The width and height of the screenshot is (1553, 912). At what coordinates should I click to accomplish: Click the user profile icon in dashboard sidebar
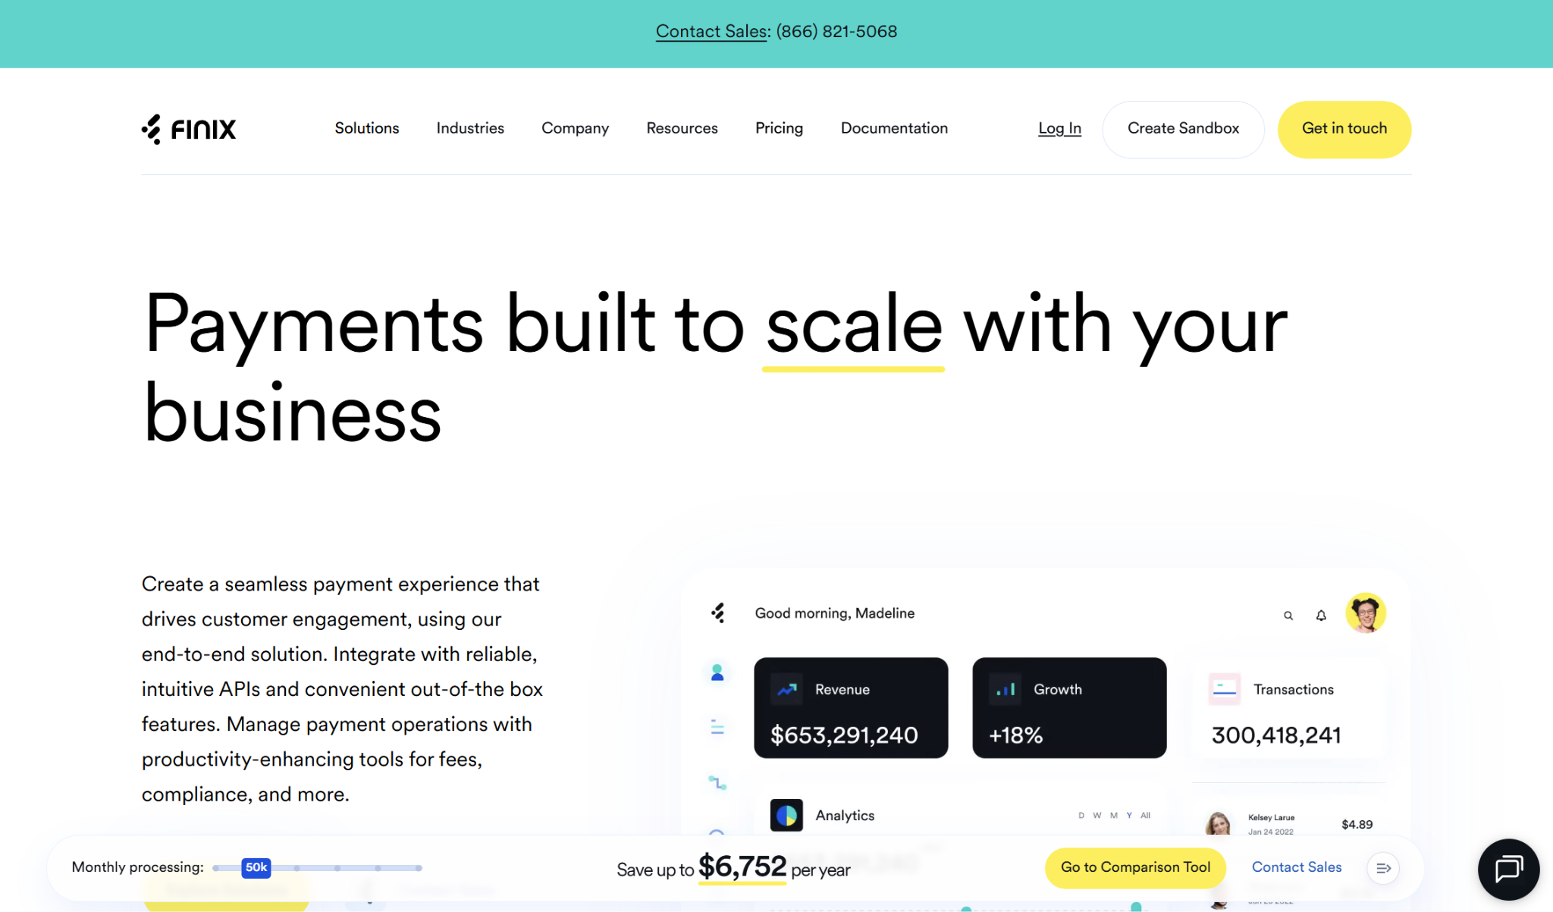pos(717,672)
